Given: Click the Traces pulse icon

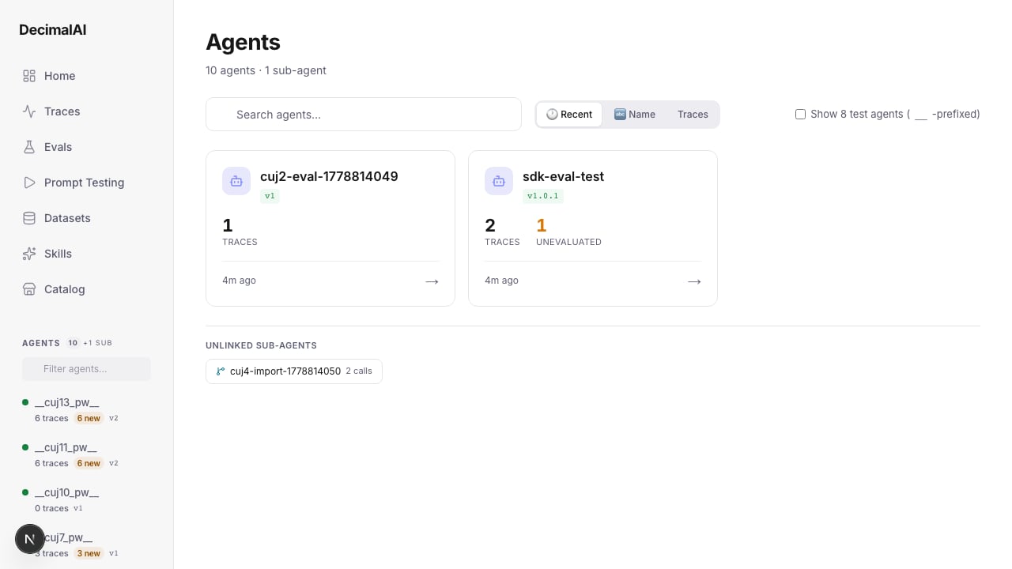Looking at the screenshot, I should (x=29, y=111).
